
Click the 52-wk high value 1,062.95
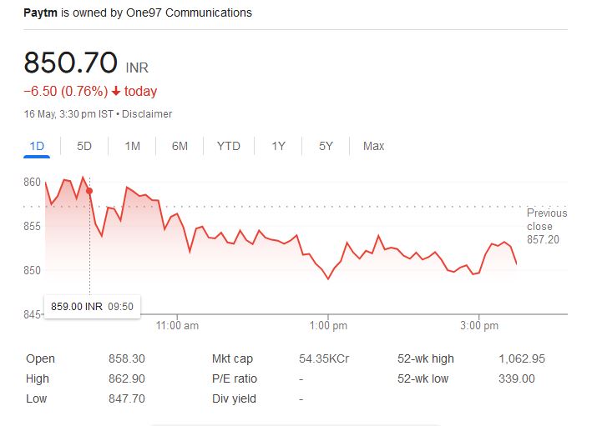(x=522, y=358)
